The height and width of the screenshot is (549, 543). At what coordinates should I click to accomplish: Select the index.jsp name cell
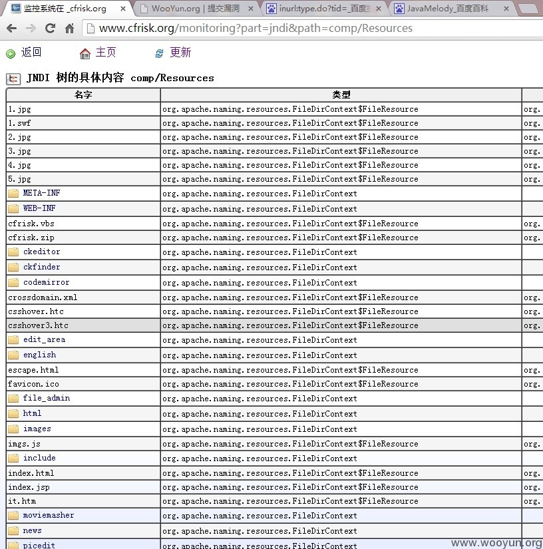(x=83, y=487)
